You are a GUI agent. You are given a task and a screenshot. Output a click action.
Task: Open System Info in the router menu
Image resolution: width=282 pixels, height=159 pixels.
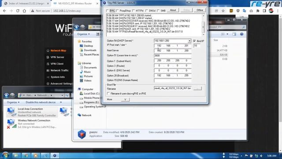58,77
